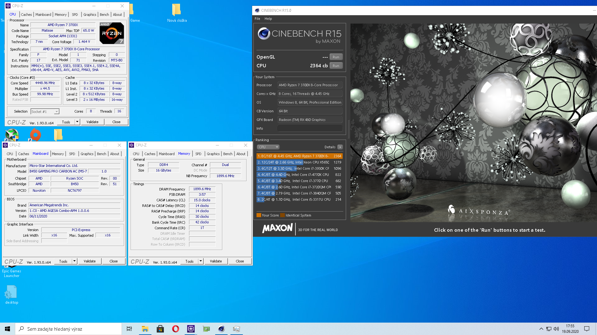This screenshot has height=335, width=597.
Task: Click the Core Speed value 4448.96 MHz
Action: point(45,83)
